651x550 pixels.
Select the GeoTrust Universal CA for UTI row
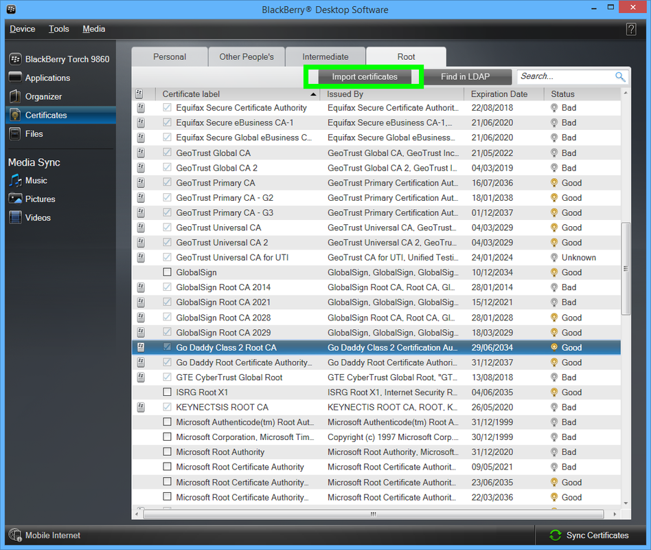pyautogui.click(x=376, y=257)
